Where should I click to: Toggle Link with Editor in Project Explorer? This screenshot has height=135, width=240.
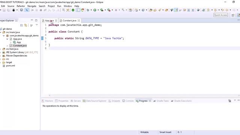(25, 25)
